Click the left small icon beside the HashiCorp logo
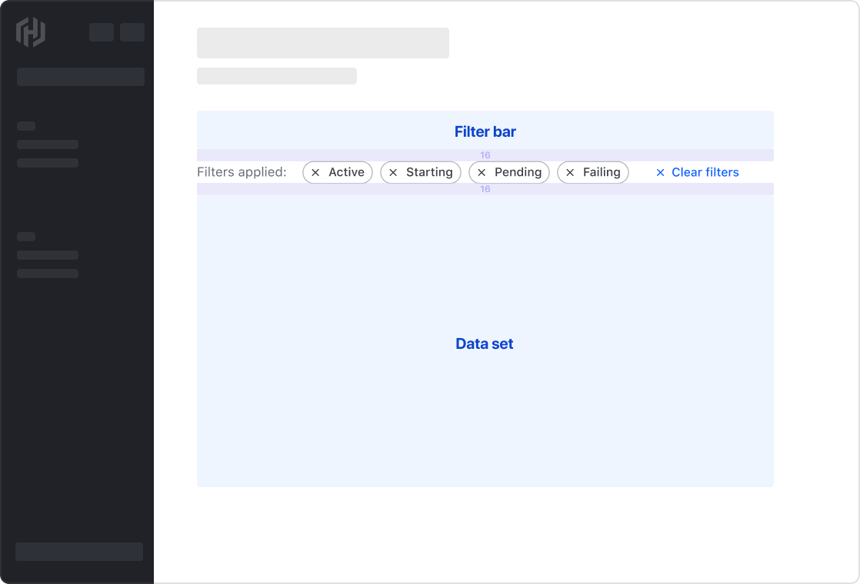 (x=101, y=32)
